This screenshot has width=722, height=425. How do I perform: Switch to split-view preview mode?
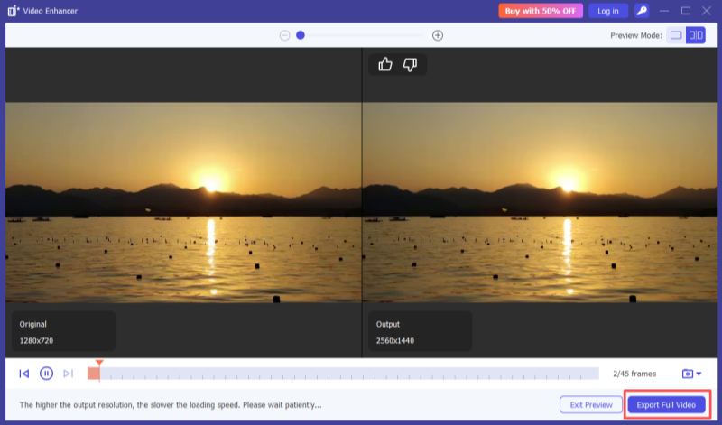tap(695, 35)
